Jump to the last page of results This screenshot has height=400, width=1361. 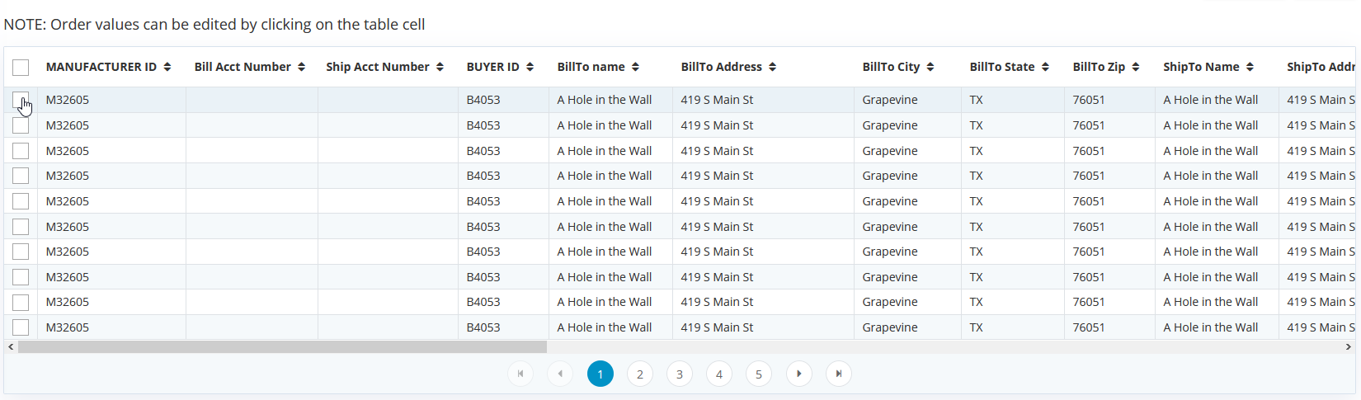[838, 374]
